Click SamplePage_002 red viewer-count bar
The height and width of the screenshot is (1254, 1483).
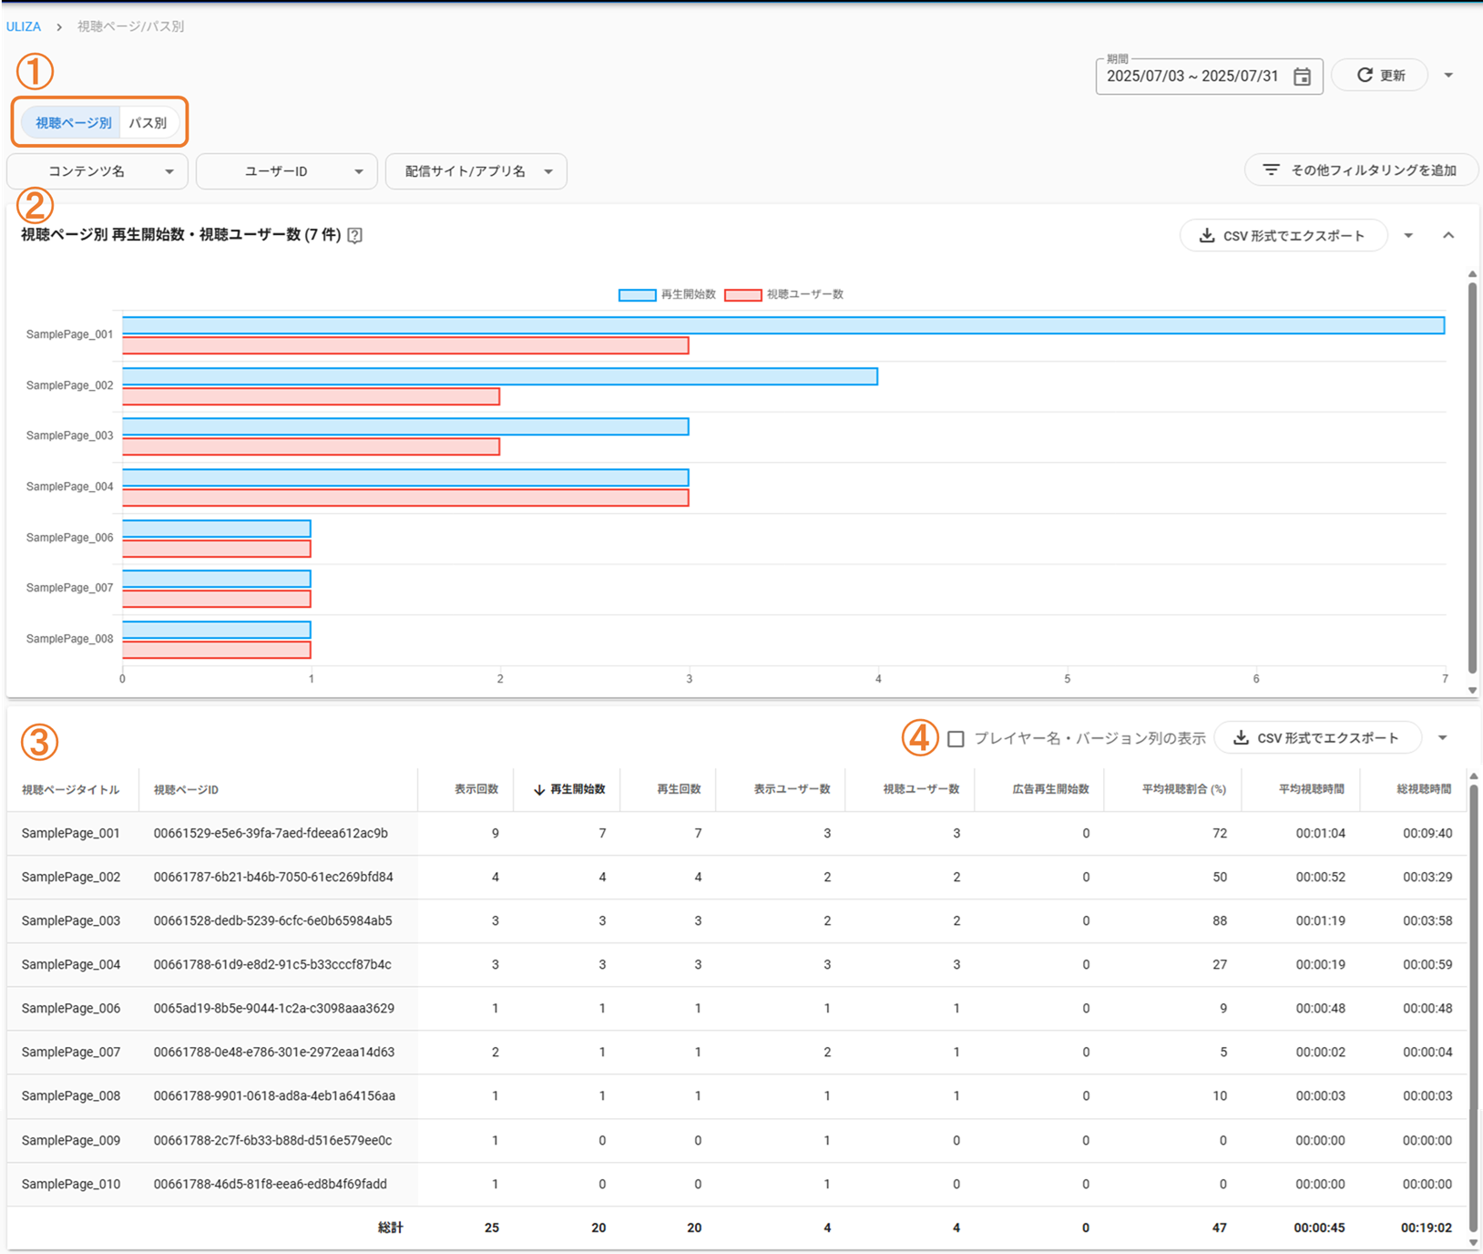click(312, 396)
